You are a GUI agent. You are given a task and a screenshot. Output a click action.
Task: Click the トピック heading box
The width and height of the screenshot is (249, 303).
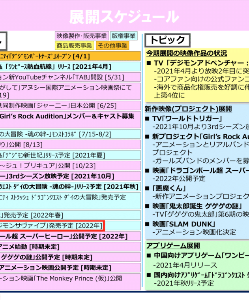[x=168, y=40]
